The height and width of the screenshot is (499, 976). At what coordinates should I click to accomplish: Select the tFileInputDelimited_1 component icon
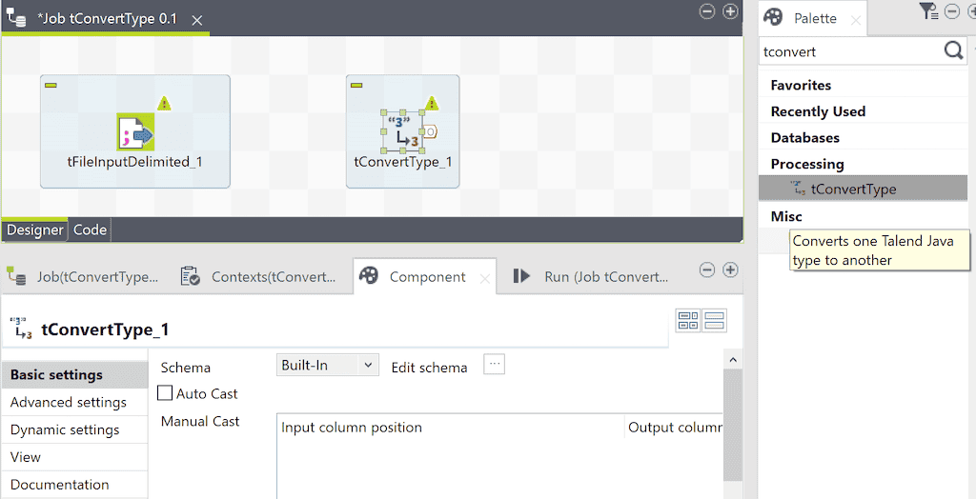tap(135, 132)
